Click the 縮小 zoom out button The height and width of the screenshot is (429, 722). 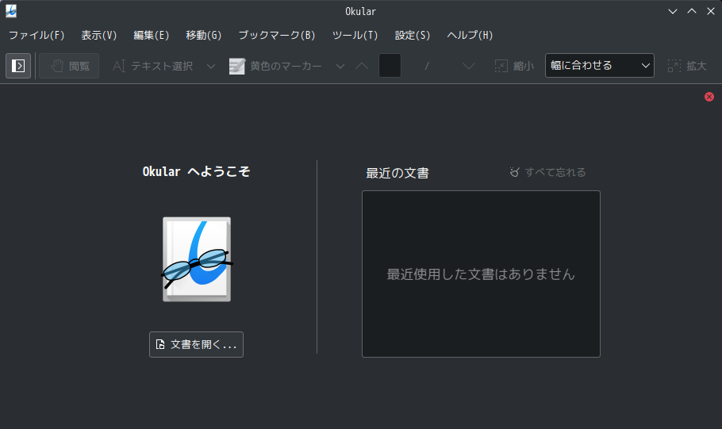click(514, 66)
